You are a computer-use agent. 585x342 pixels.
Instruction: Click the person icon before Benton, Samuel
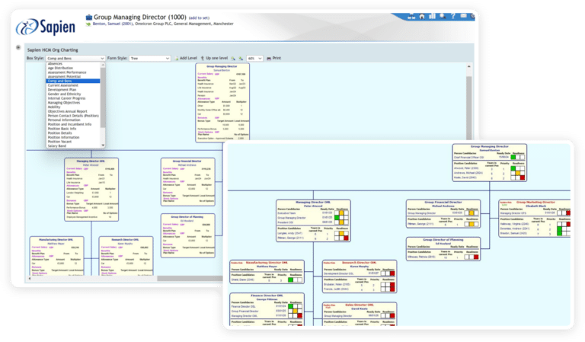[88, 24]
